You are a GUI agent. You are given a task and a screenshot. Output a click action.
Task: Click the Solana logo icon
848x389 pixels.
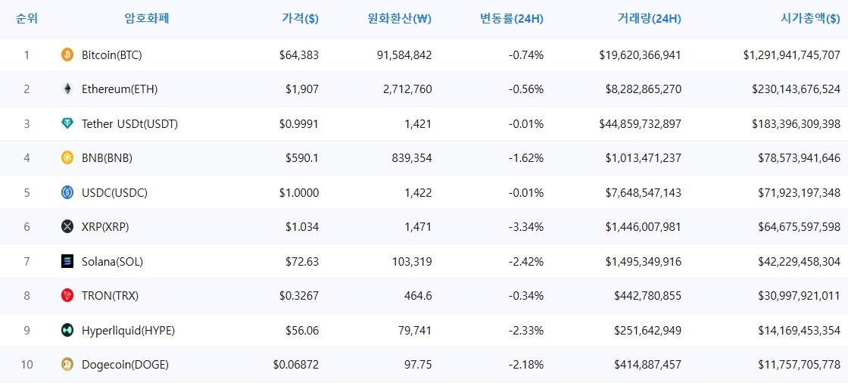click(67, 262)
